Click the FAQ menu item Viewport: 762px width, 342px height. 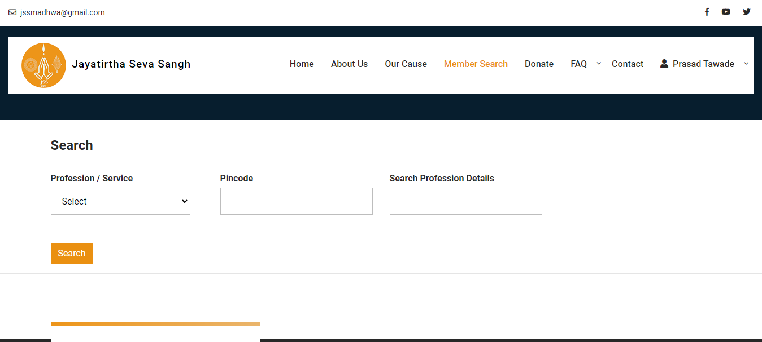click(x=578, y=64)
